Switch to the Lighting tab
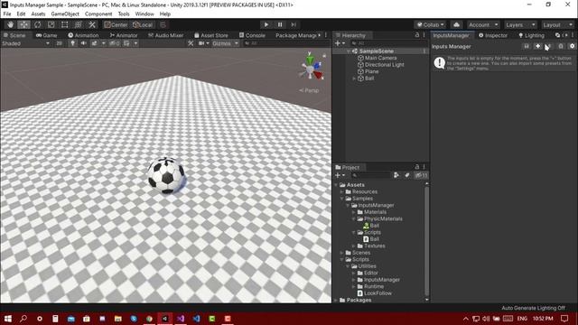This screenshot has width=578, height=325. click(531, 35)
